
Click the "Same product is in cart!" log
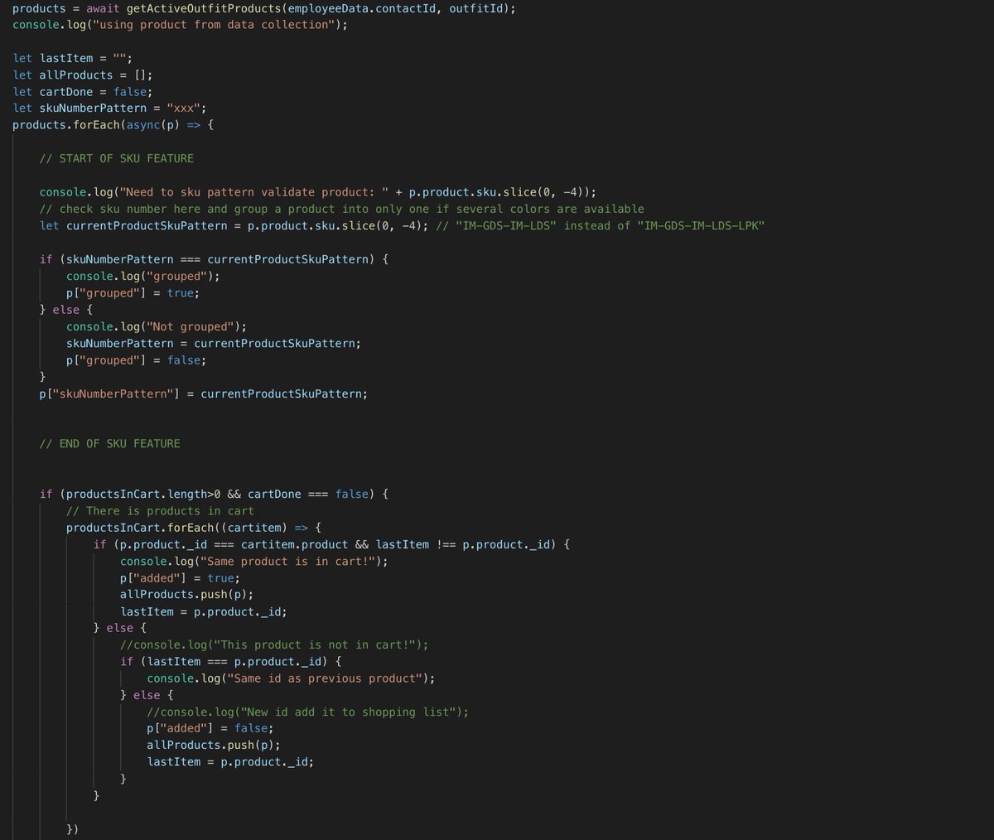pos(254,561)
